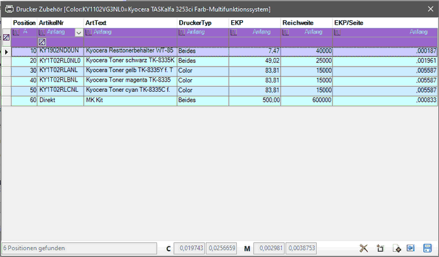Select article number KY1T02RLANL

tap(60, 70)
